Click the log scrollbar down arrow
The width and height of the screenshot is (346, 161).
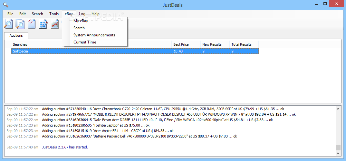338,153
